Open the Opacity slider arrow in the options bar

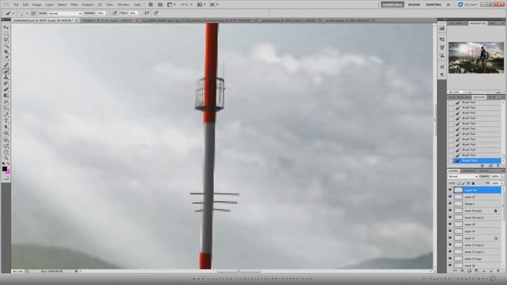pos(108,13)
